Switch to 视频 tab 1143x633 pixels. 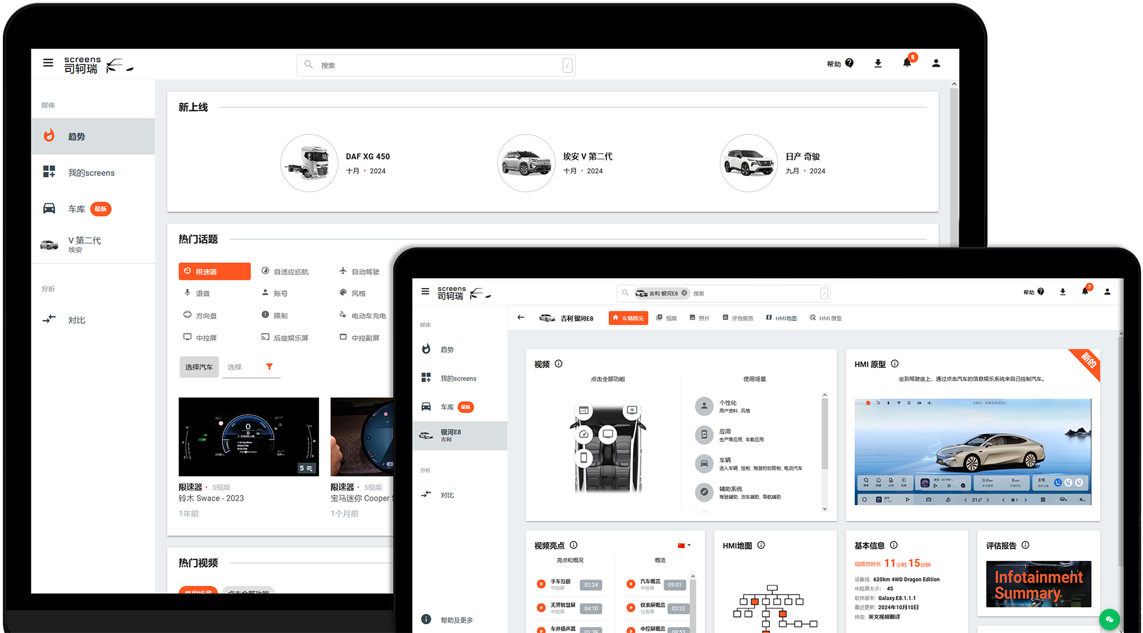(666, 318)
